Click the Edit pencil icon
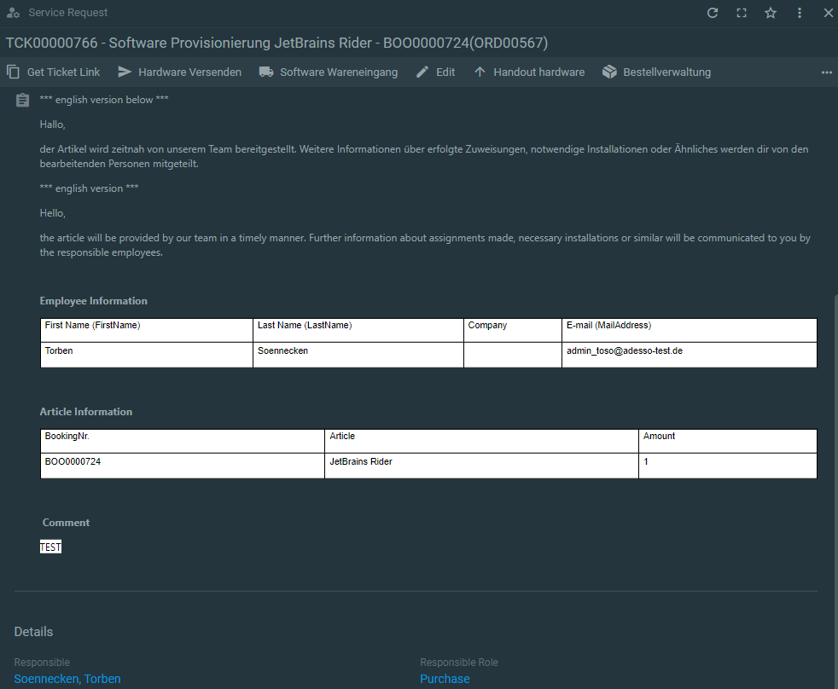Screen dimensions: 838x689 coord(422,72)
